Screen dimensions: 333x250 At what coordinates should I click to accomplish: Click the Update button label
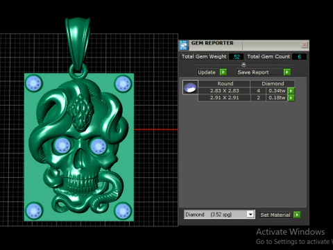click(x=207, y=72)
